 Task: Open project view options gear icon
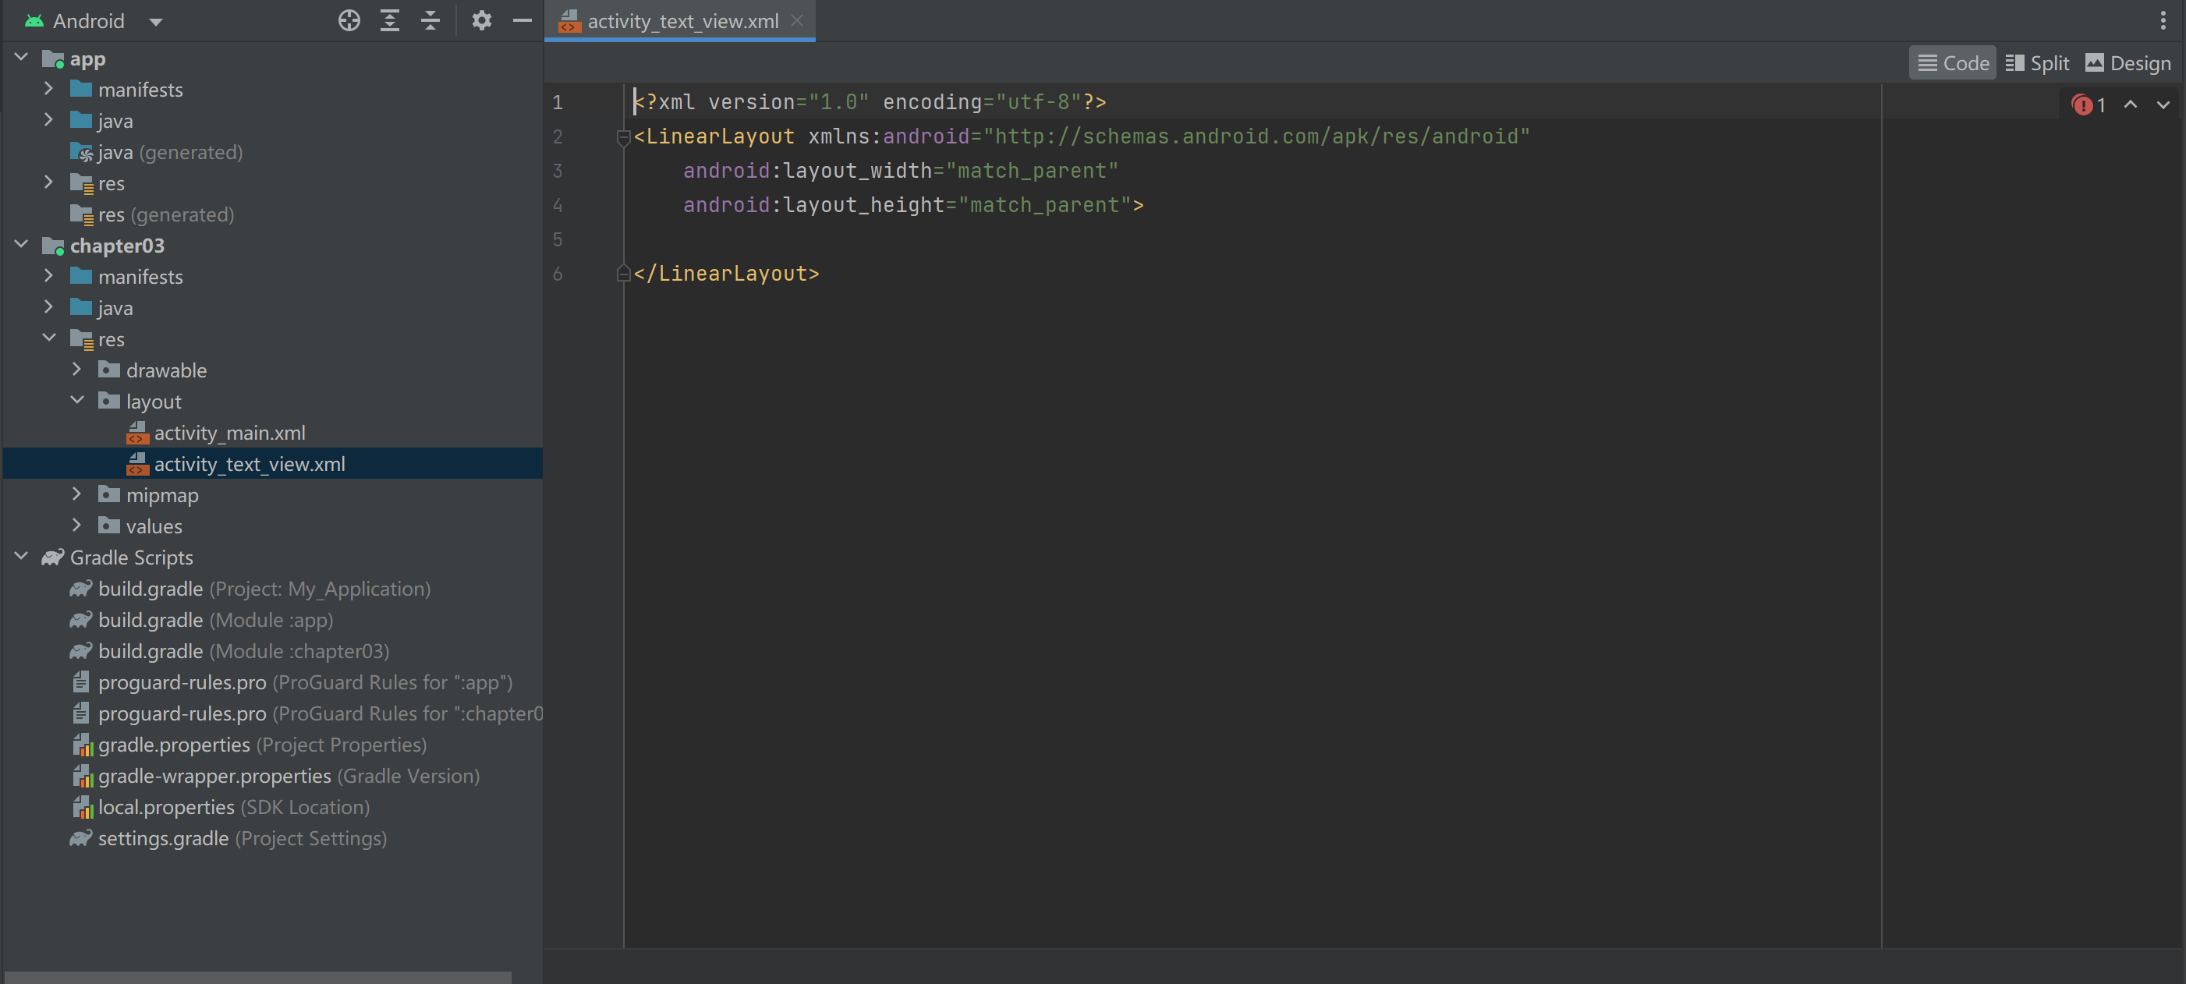[x=481, y=20]
